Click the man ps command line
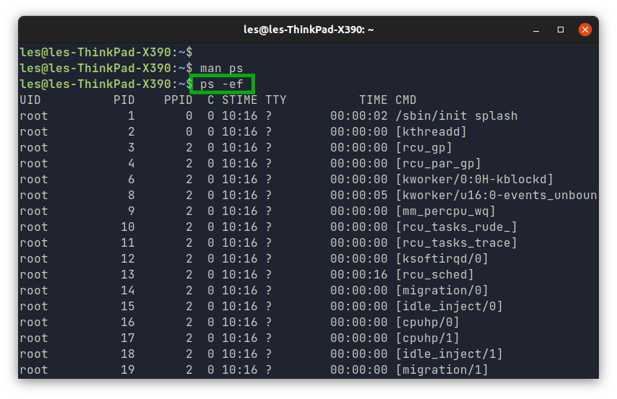 pyautogui.click(x=222, y=69)
